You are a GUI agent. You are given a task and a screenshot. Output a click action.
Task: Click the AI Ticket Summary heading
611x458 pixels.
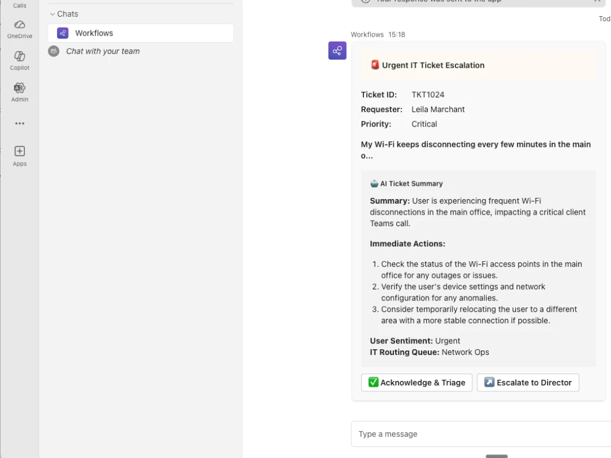pyautogui.click(x=411, y=184)
